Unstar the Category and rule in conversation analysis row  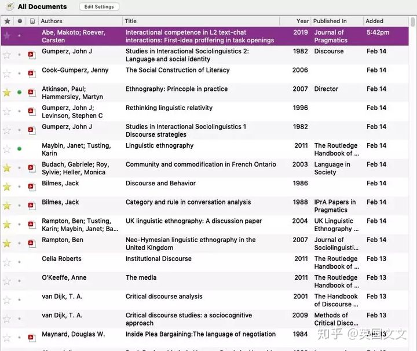tap(7, 206)
